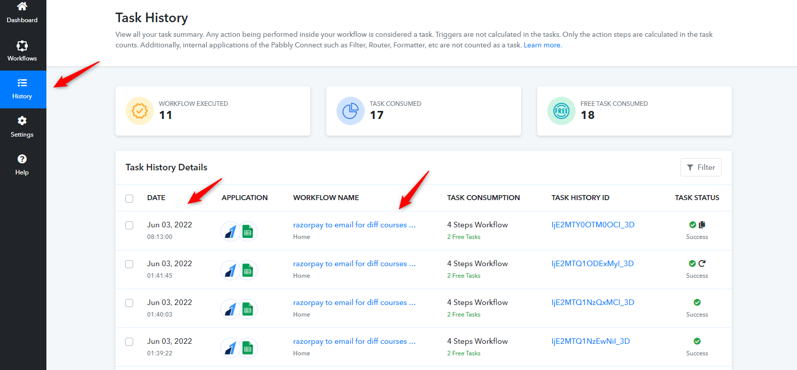Open workflow name link in 08:13:00 row

tap(354, 225)
